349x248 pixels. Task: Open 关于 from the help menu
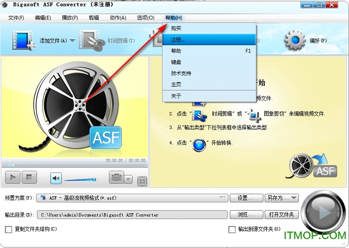[209, 96]
